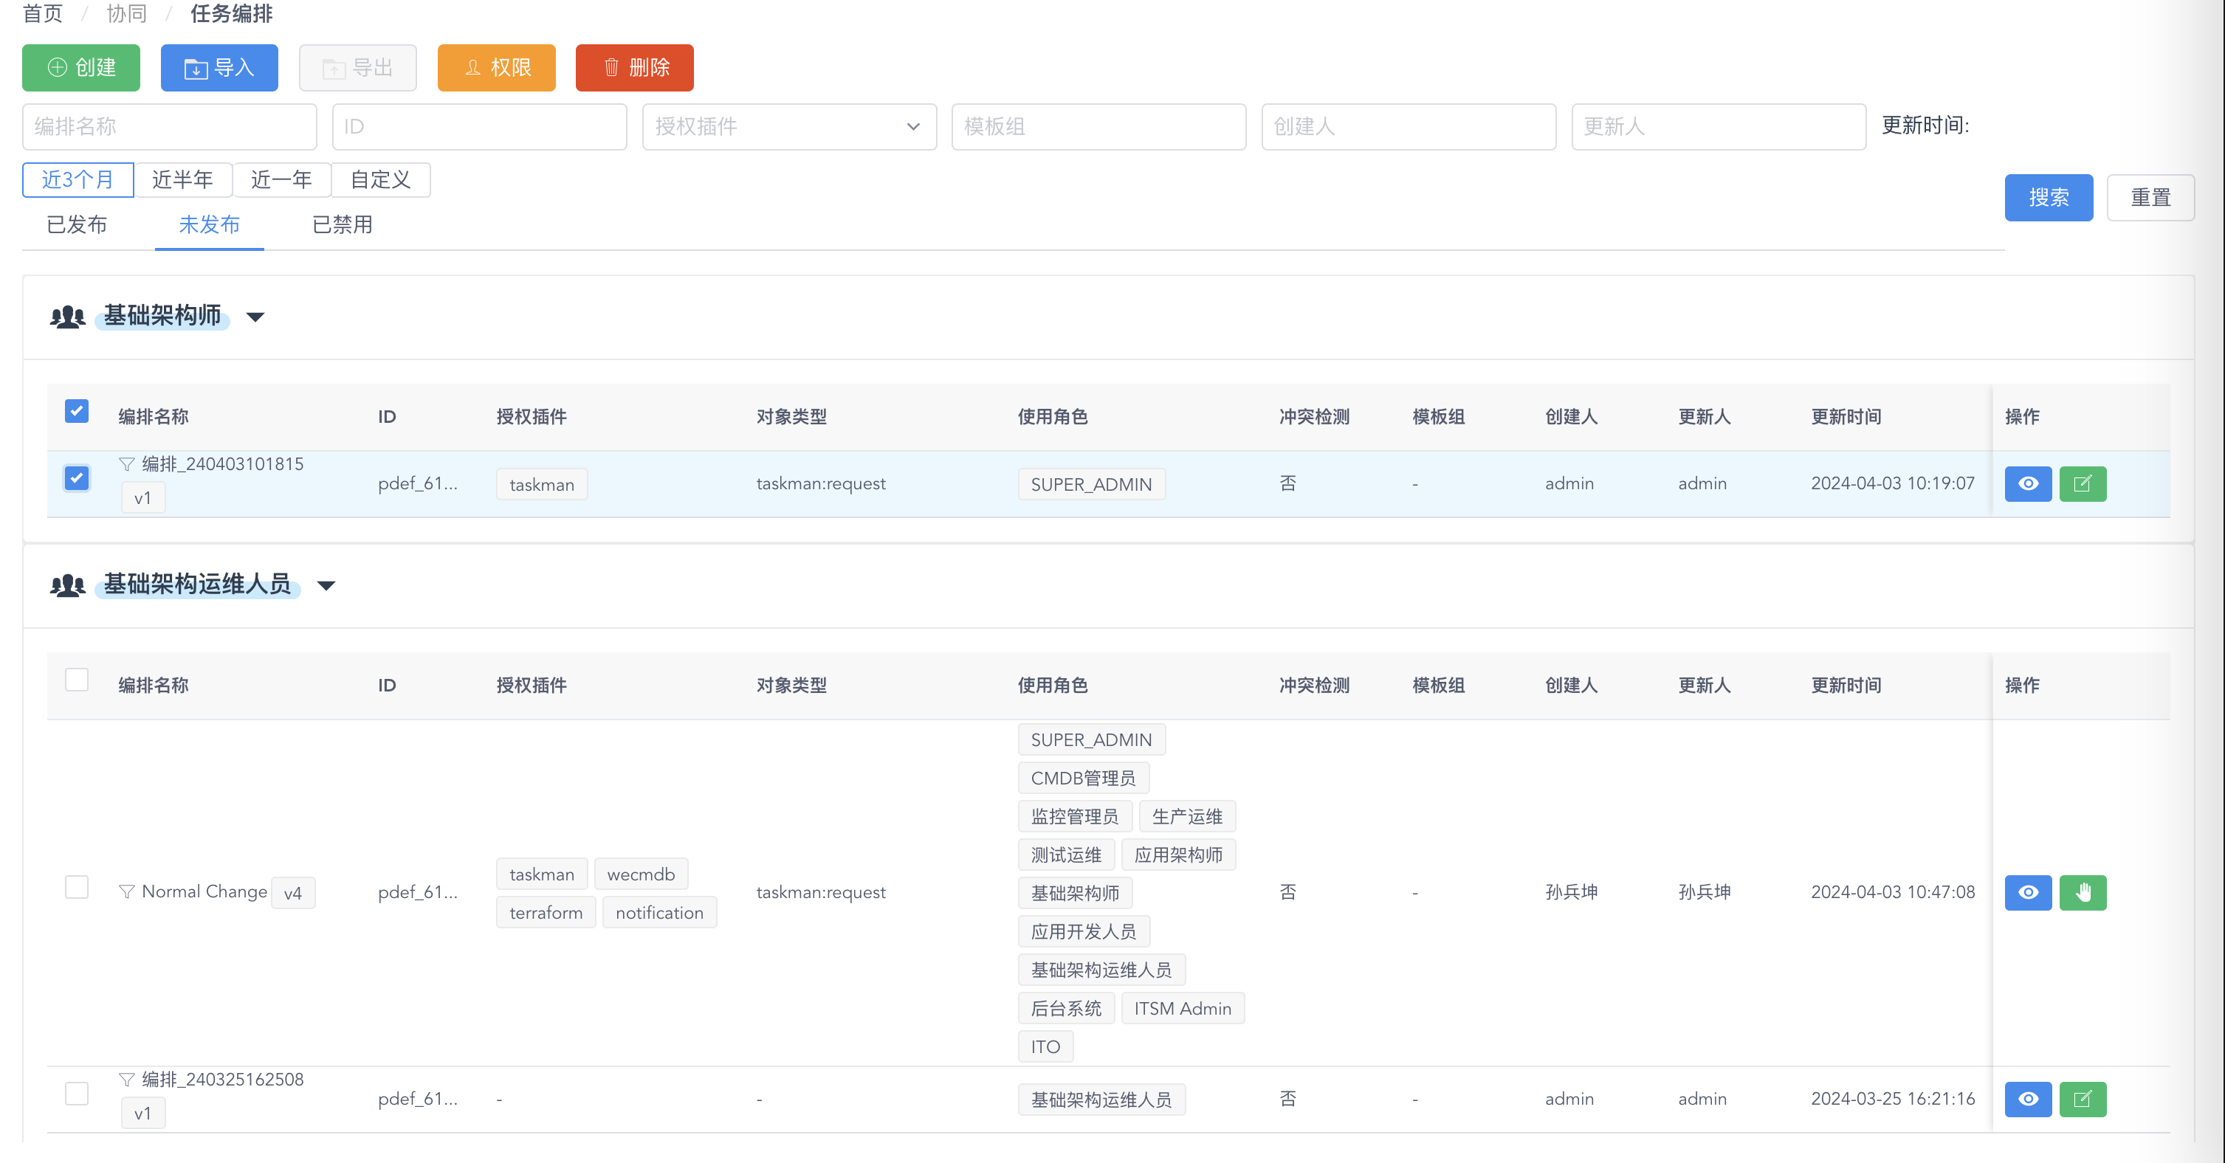Focus the 编排名称 filter input
This screenshot has width=2225, height=1163.
169,127
